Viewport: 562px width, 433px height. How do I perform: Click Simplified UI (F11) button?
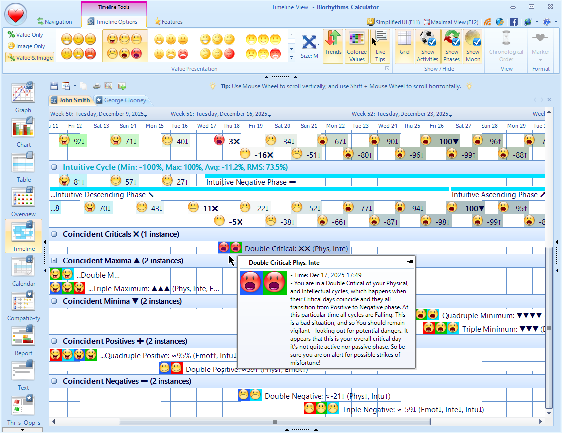[x=394, y=22]
